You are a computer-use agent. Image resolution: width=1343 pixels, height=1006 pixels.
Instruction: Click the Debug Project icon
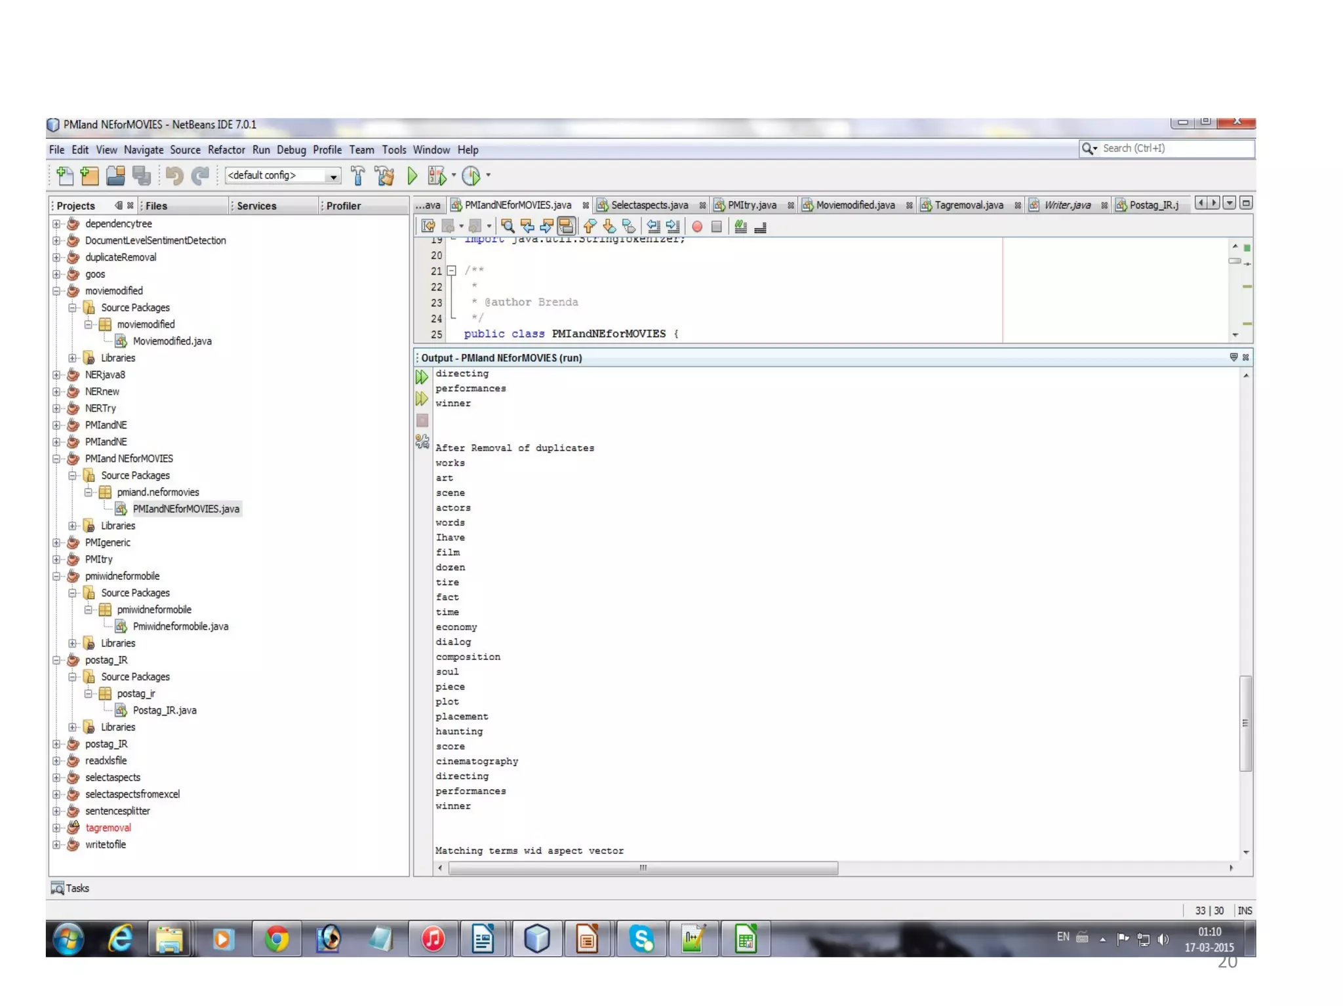[437, 176]
